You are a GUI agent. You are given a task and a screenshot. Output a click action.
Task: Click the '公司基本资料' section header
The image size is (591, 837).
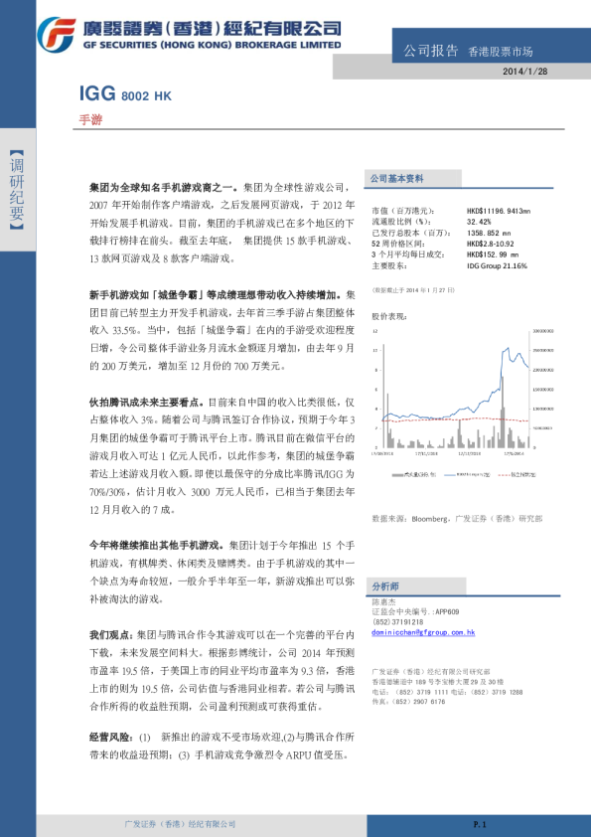(397, 179)
